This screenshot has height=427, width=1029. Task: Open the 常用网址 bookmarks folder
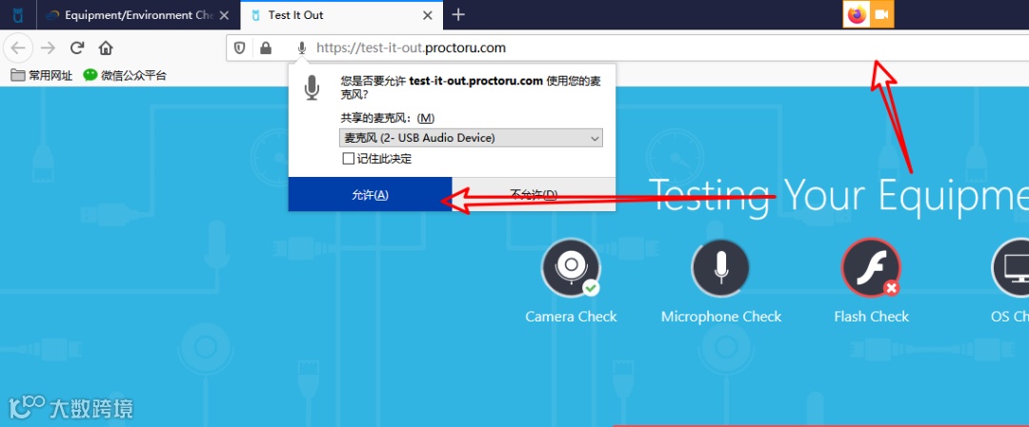click(41, 75)
